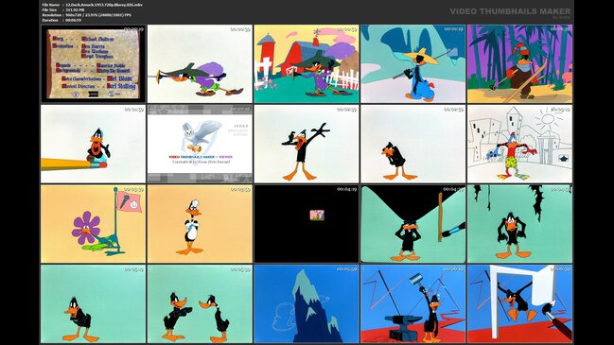The width and height of the screenshot is (614, 345).
Task: Select the frame with two ducks arguing
Action: pyautogui.click(x=200, y=304)
